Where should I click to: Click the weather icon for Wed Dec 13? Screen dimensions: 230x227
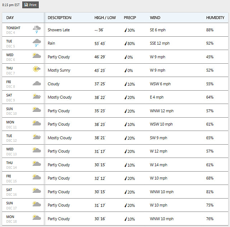click(37, 150)
